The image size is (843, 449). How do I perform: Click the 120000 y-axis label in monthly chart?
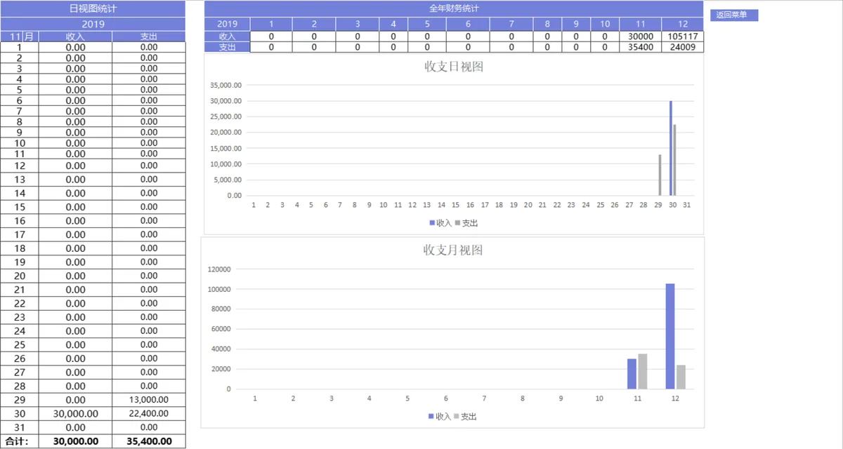click(218, 269)
